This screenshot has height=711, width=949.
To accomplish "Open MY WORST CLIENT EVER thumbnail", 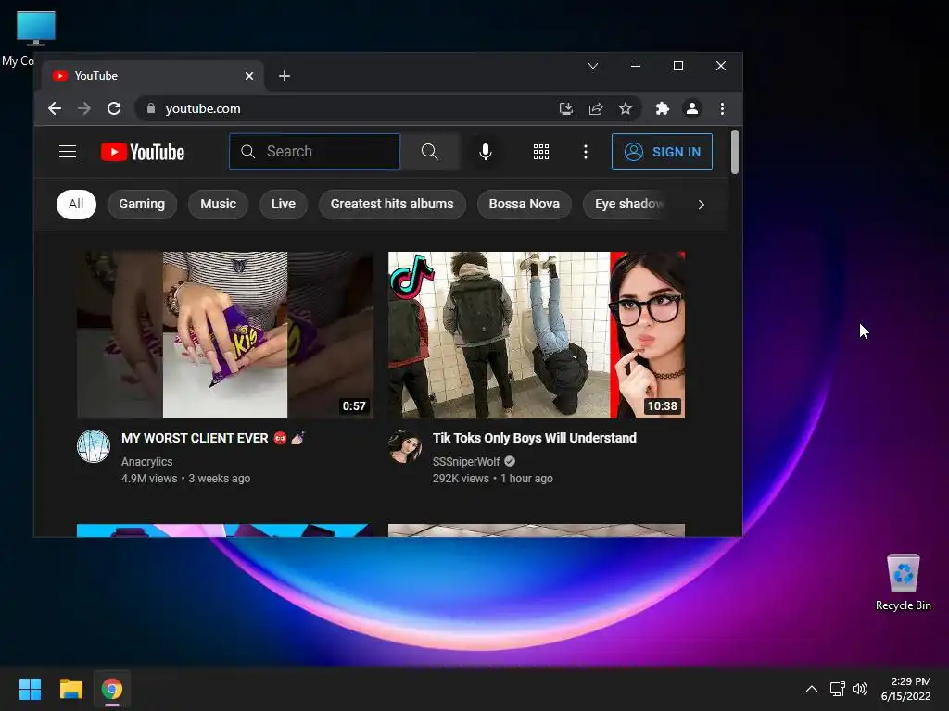I will coord(225,335).
